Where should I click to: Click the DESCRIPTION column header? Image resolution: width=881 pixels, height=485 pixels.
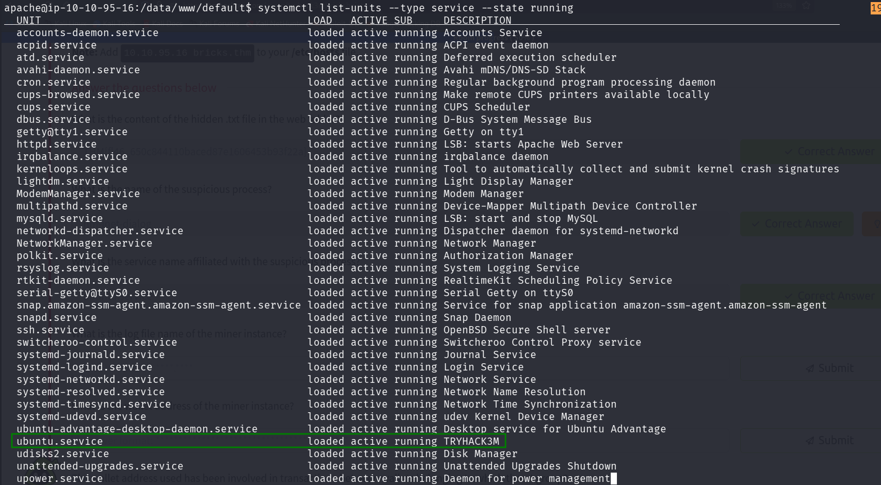(477, 20)
